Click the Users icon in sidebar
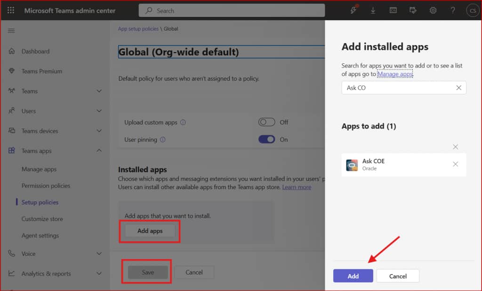482x291 pixels. pyautogui.click(x=12, y=111)
